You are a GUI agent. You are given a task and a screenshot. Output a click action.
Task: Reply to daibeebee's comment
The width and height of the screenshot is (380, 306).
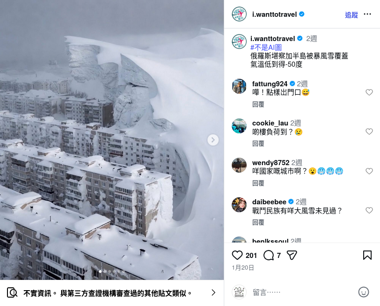click(258, 223)
